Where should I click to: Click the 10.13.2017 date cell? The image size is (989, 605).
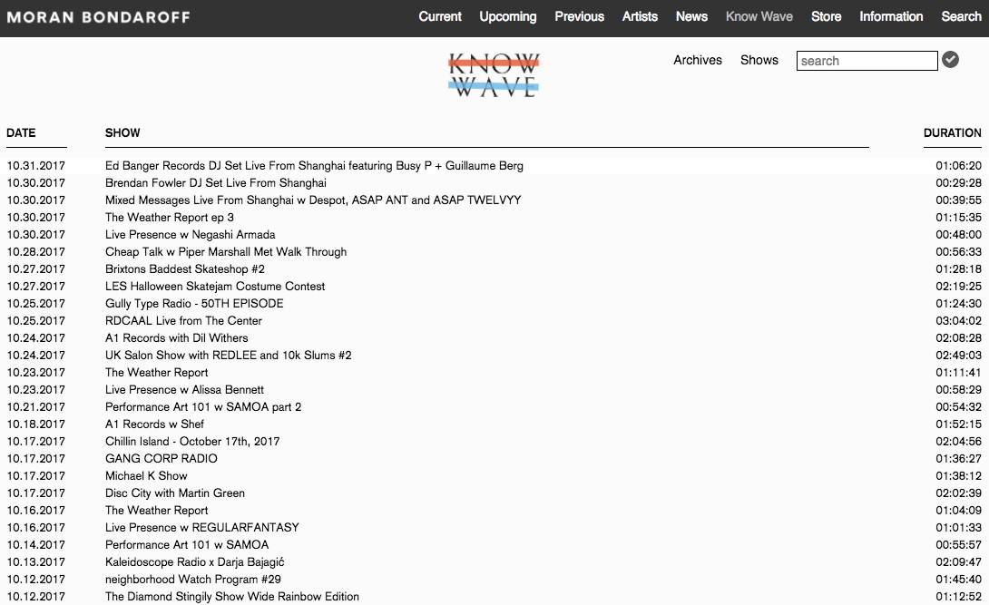click(36, 561)
